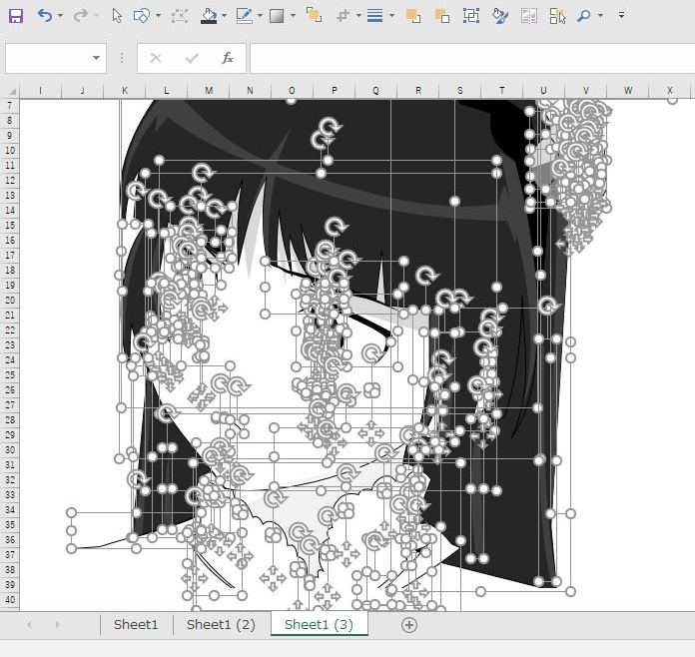Click the Shape Effects gradient square
Image resolution: width=695 pixels, height=657 pixels.
coord(277,16)
